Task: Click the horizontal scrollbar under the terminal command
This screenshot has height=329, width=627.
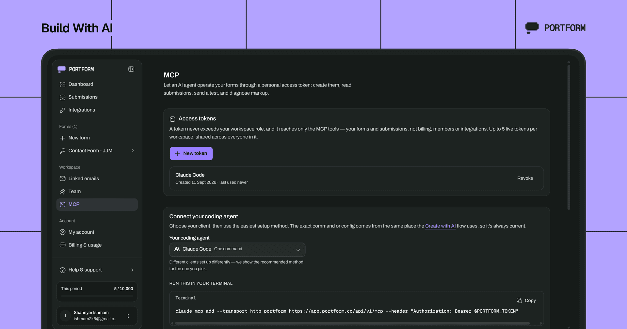Action: click(x=352, y=323)
